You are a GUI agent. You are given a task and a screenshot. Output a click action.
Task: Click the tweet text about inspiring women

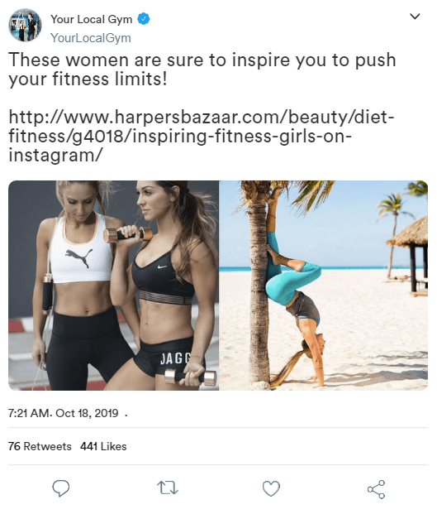pos(202,70)
